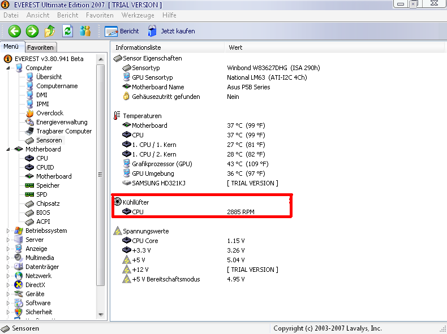Expand the Anzeige tree node
The height and width of the screenshot is (334, 447).
[x=8, y=249]
